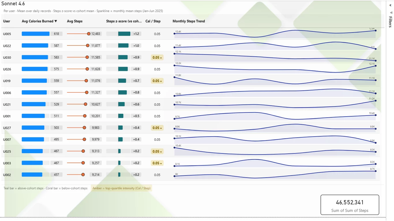Screen dimensions: 394x221
Task: Click the amber 0.05 badge in the U025 row
Action: (157, 151)
